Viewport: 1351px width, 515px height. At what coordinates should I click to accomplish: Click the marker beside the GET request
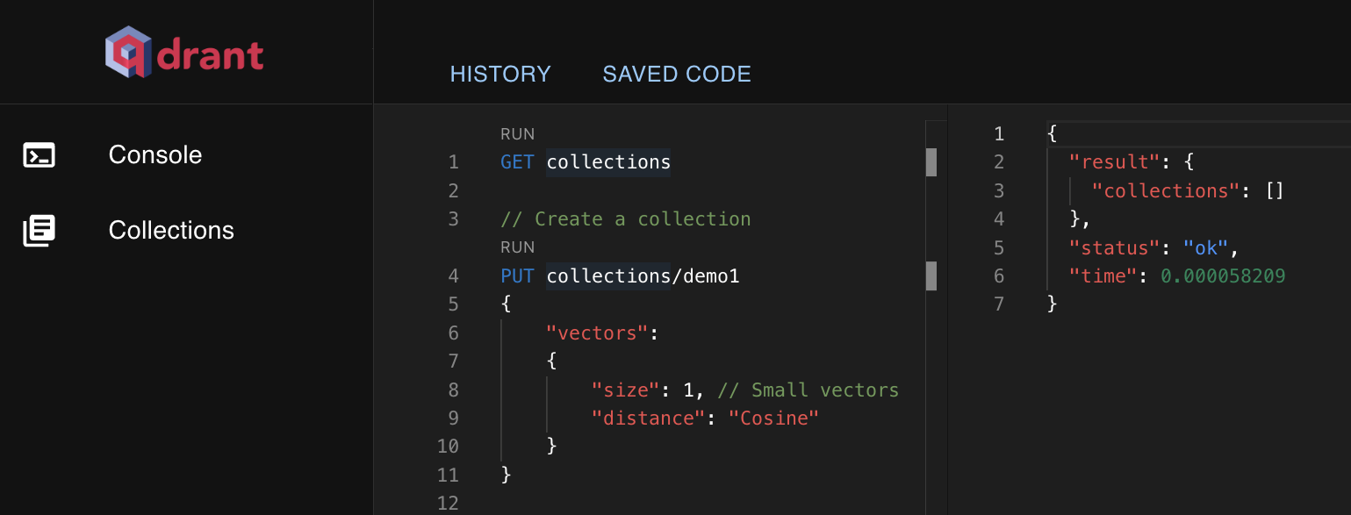click(932, 161)
